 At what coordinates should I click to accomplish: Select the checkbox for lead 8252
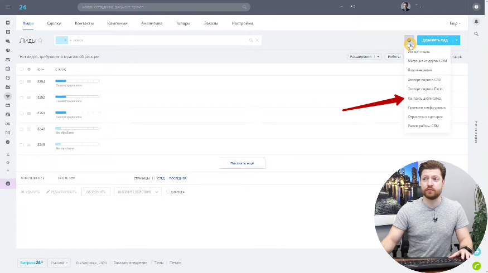(22, 97)
